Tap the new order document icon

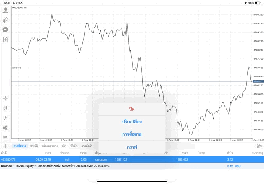coord(6,40)
